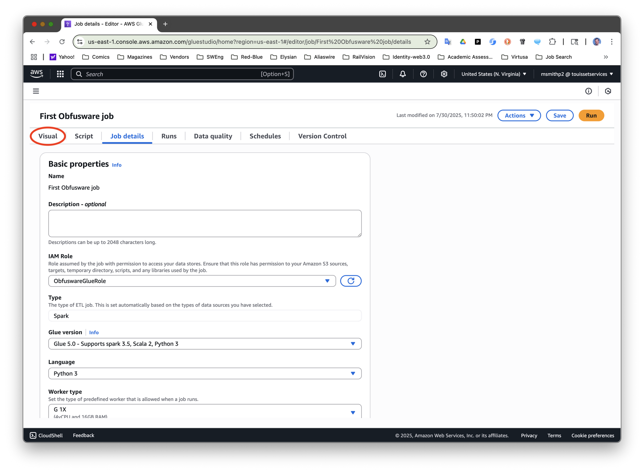Open the Chrome three-dot menu
644x473 pixels.
coord(612,42)
